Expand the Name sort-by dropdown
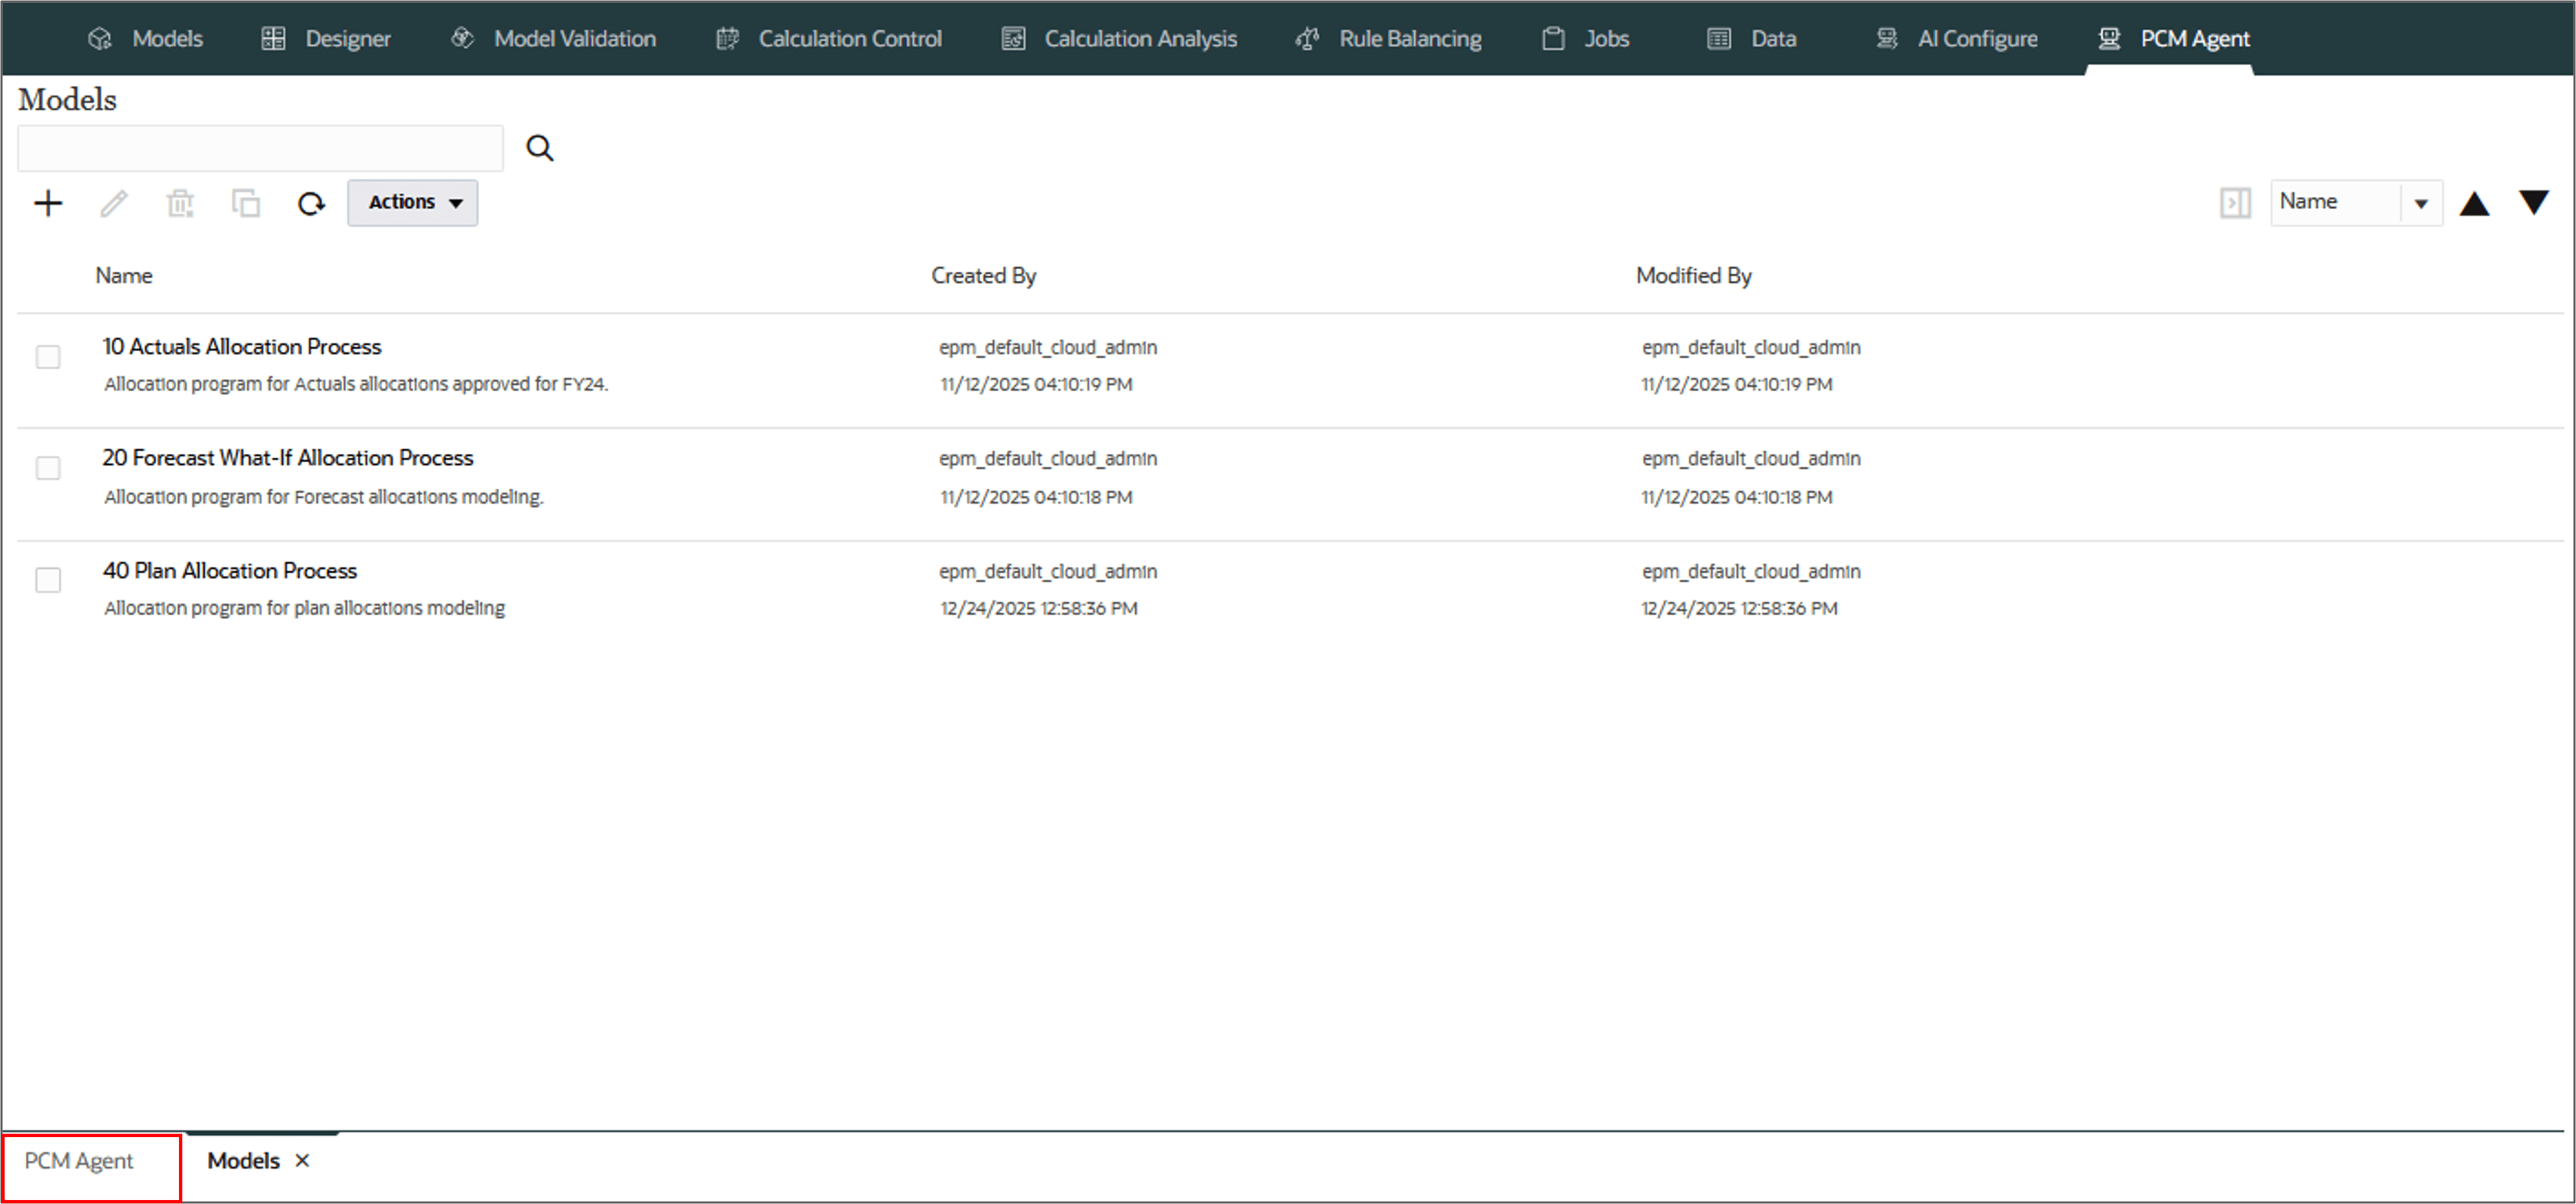The height and width of the screenshot is (1204, 2576). (x=2420, y=203)
